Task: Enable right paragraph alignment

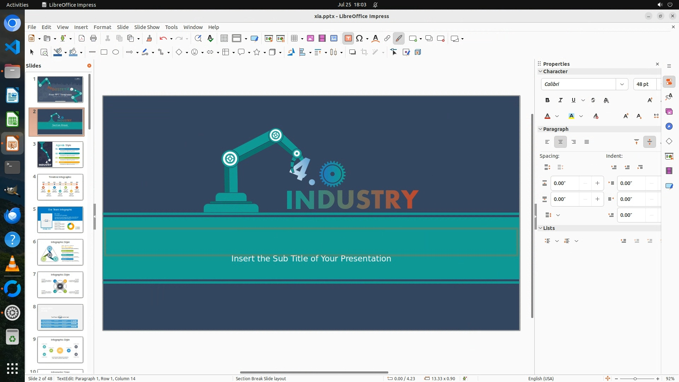Action: [x=574, y=142]
